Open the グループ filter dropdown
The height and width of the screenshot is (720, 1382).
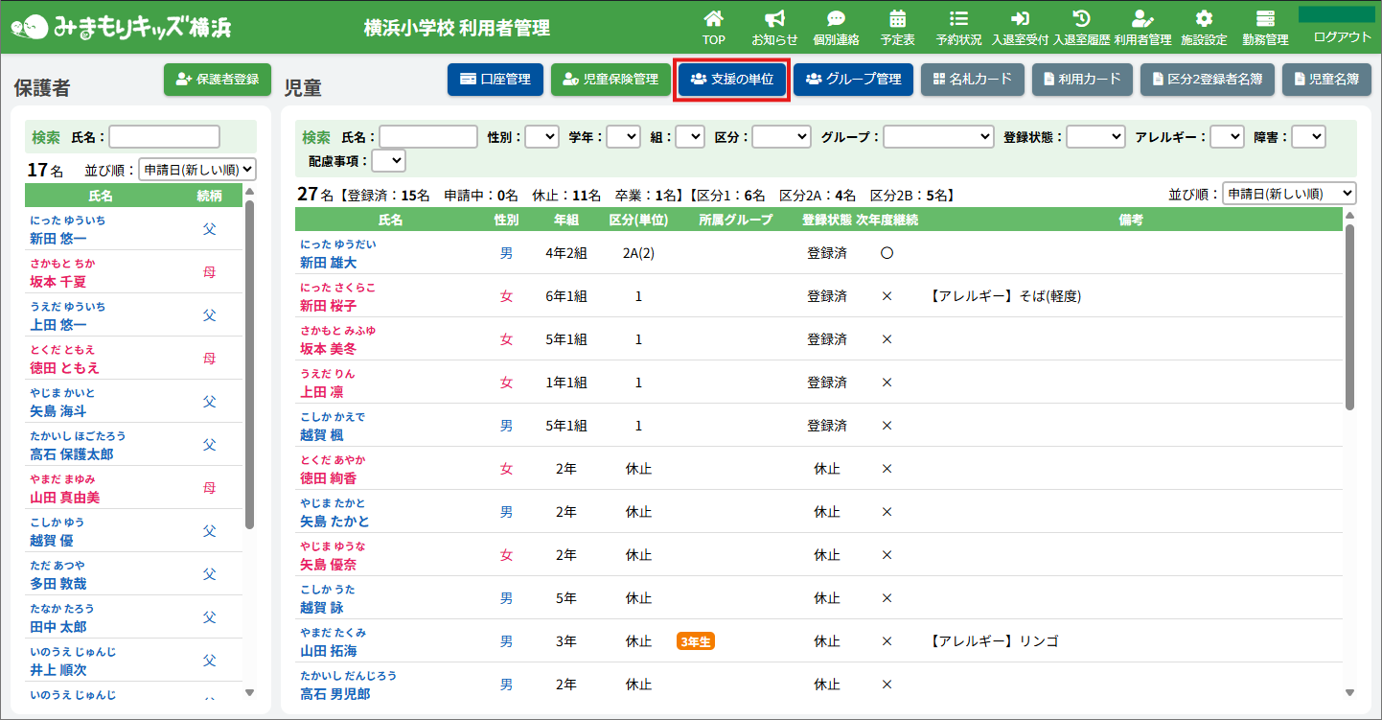tap(938, 137)
